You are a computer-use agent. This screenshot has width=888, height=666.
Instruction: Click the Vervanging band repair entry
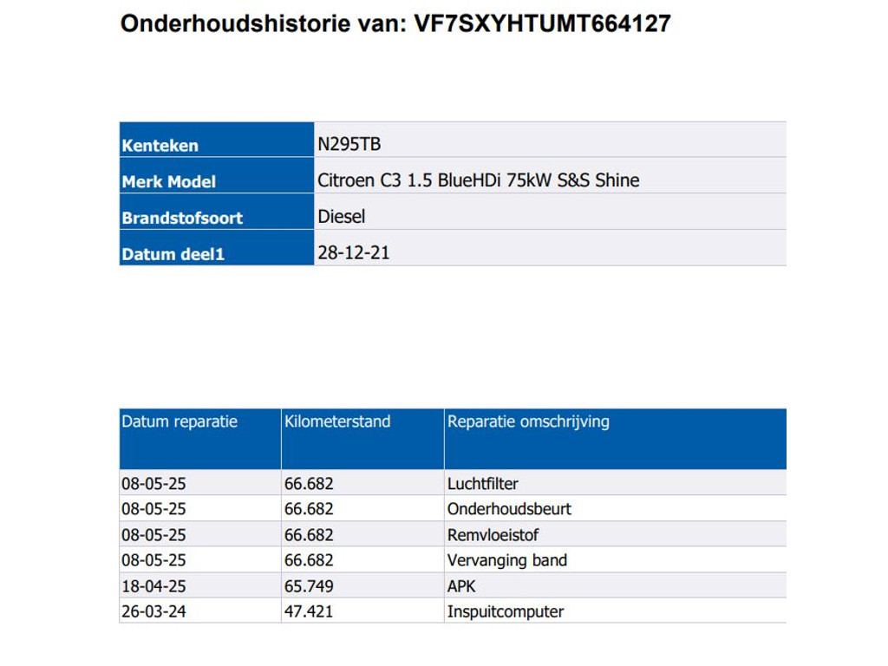506,560
